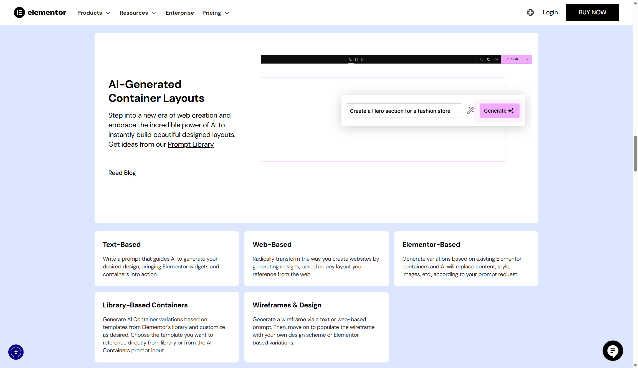Open the language globe selector
The height and width of the screenshot is (368, 638).
coord(530,12)
